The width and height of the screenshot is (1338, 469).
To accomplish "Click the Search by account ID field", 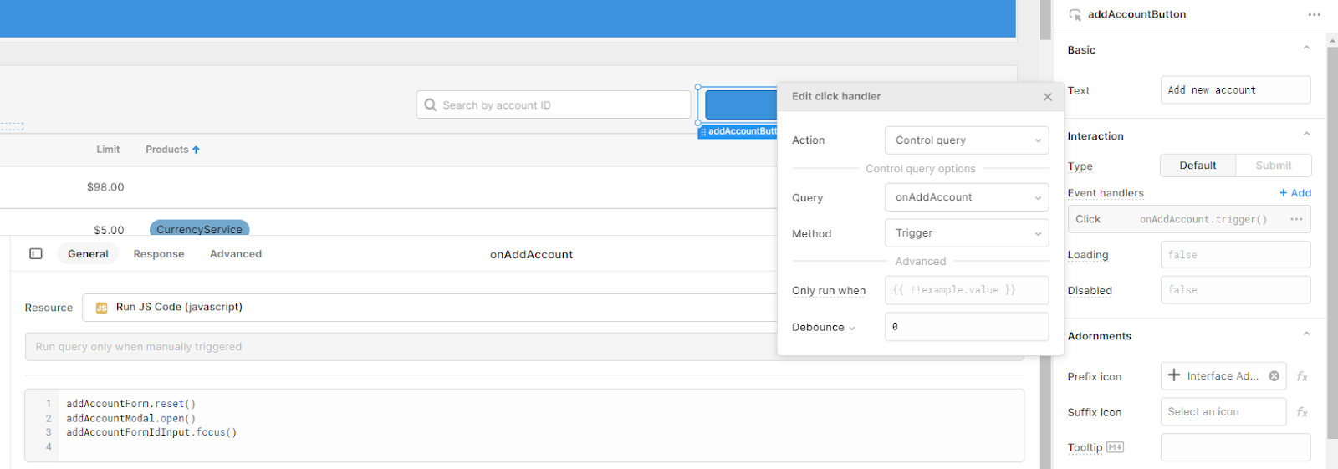I will (x=554, y=105).
